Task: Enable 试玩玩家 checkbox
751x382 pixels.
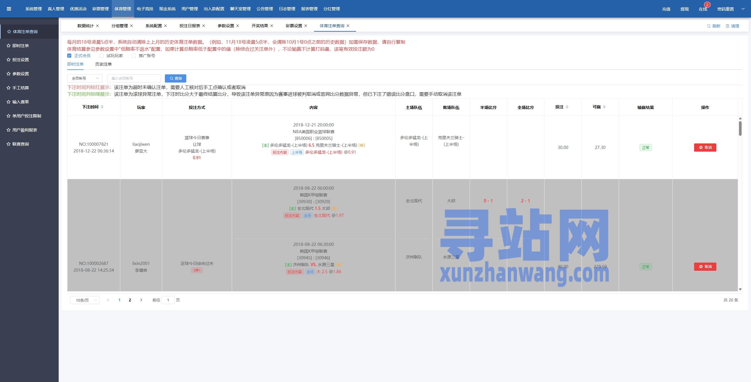Action: coord(102,56)
